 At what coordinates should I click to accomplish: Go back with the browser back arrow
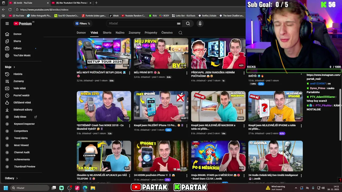click(3, 9)
